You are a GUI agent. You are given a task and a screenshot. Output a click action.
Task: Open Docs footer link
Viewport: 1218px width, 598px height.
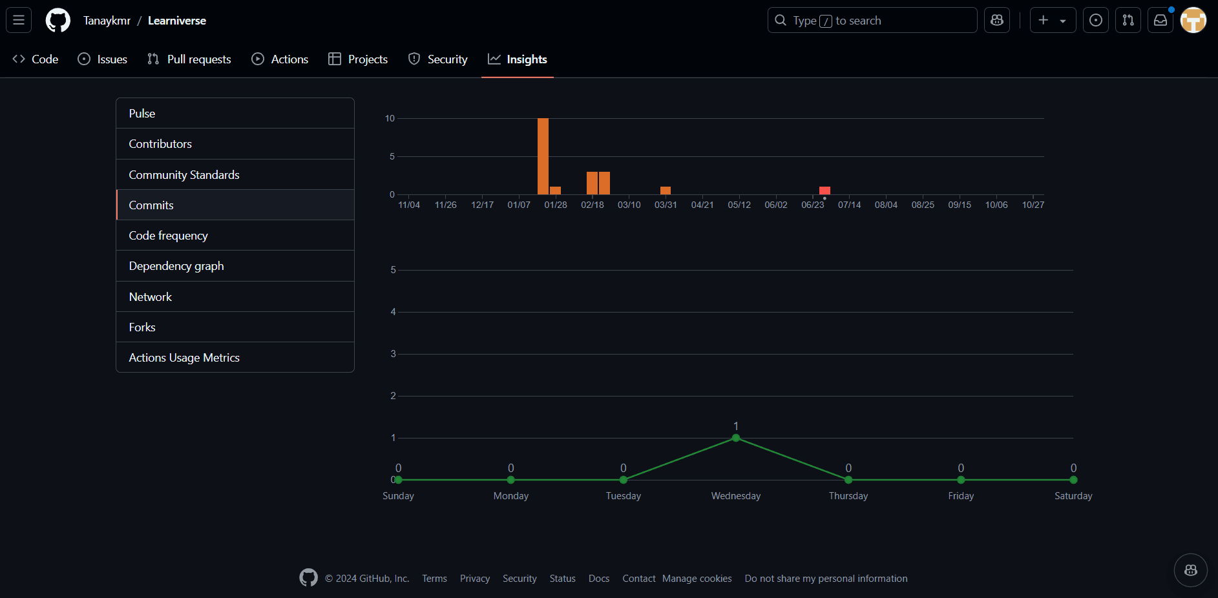click(x=599, y=579)
